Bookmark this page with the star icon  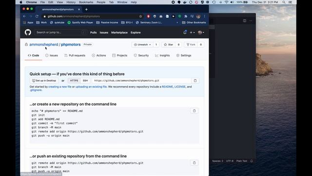coord(141,16)
